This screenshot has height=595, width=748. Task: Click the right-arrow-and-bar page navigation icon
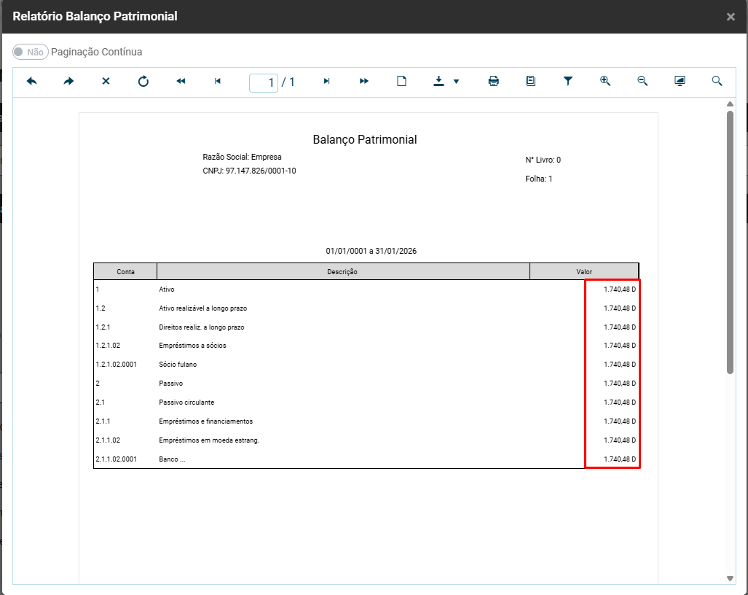[x=327, y=81]
